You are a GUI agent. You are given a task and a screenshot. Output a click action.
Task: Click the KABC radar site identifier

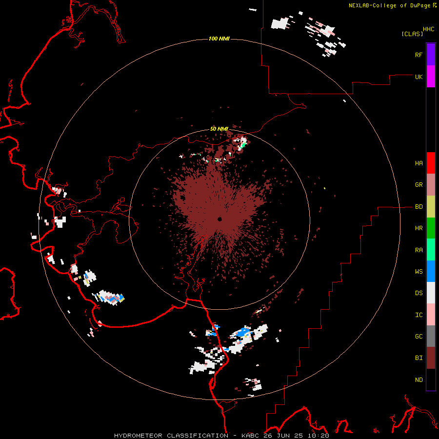pyautogui.click(x=250, y=436)
